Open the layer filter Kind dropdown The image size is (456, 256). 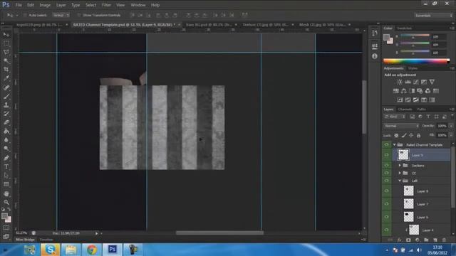[x=395, y=117]
